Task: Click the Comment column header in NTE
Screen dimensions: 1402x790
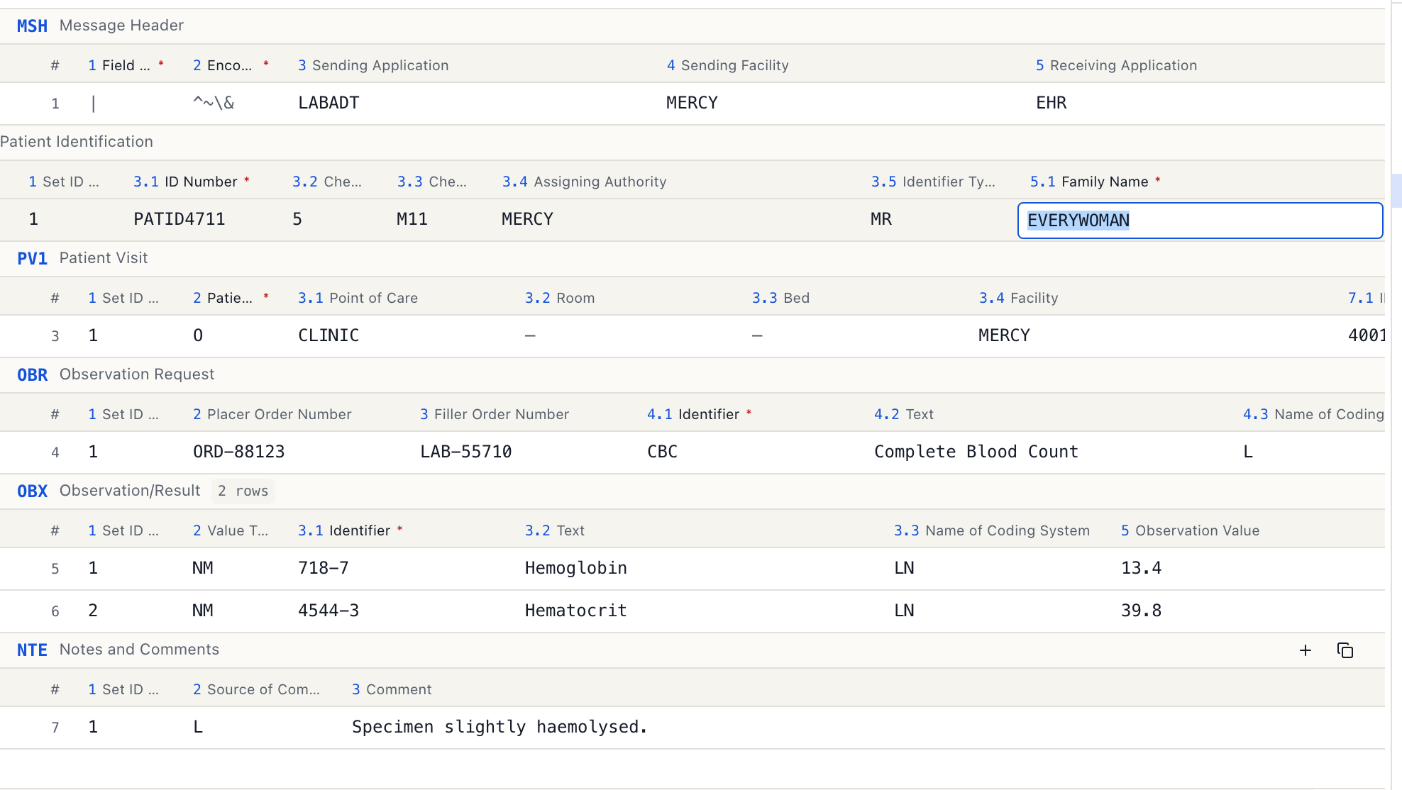Action: click(x=392, y=689)
